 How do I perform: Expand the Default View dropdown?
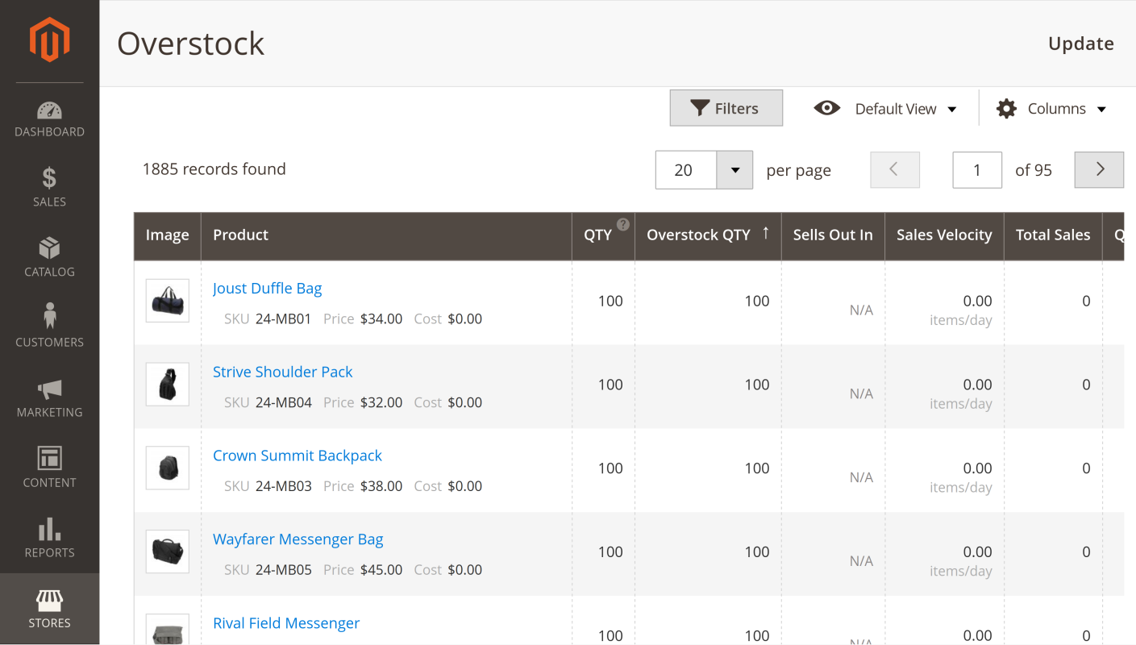click(886, 109)
